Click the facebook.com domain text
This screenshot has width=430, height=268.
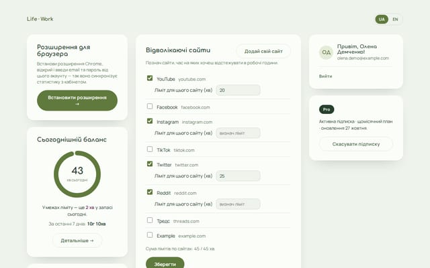196,107
